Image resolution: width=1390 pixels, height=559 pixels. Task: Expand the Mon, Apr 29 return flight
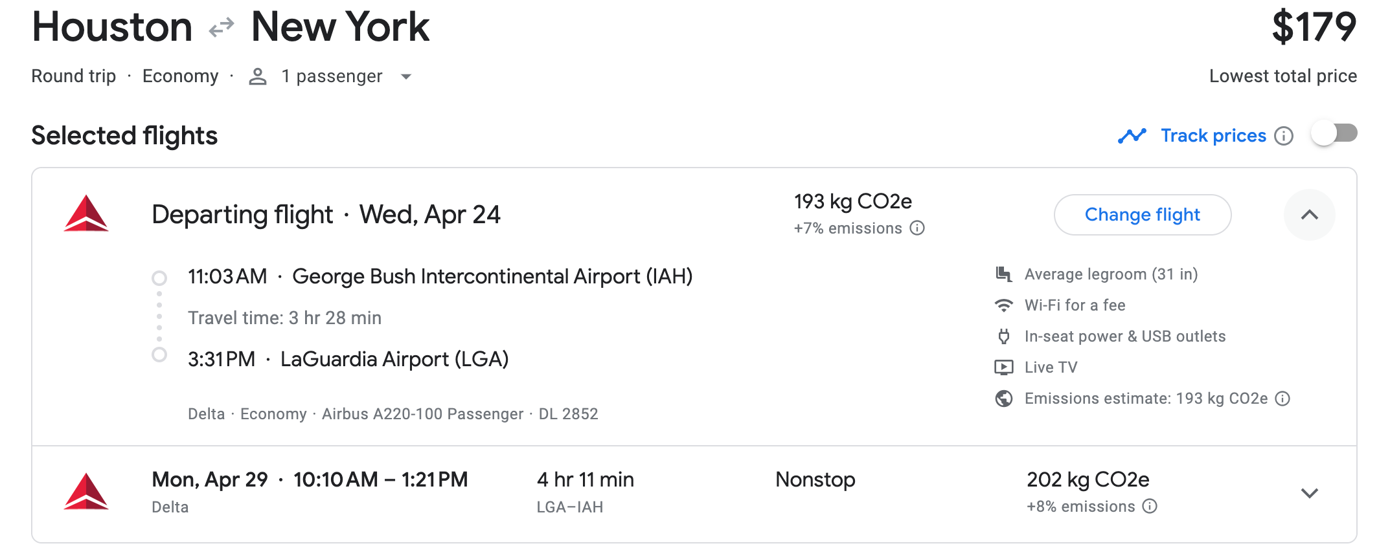click(1309, 493)
